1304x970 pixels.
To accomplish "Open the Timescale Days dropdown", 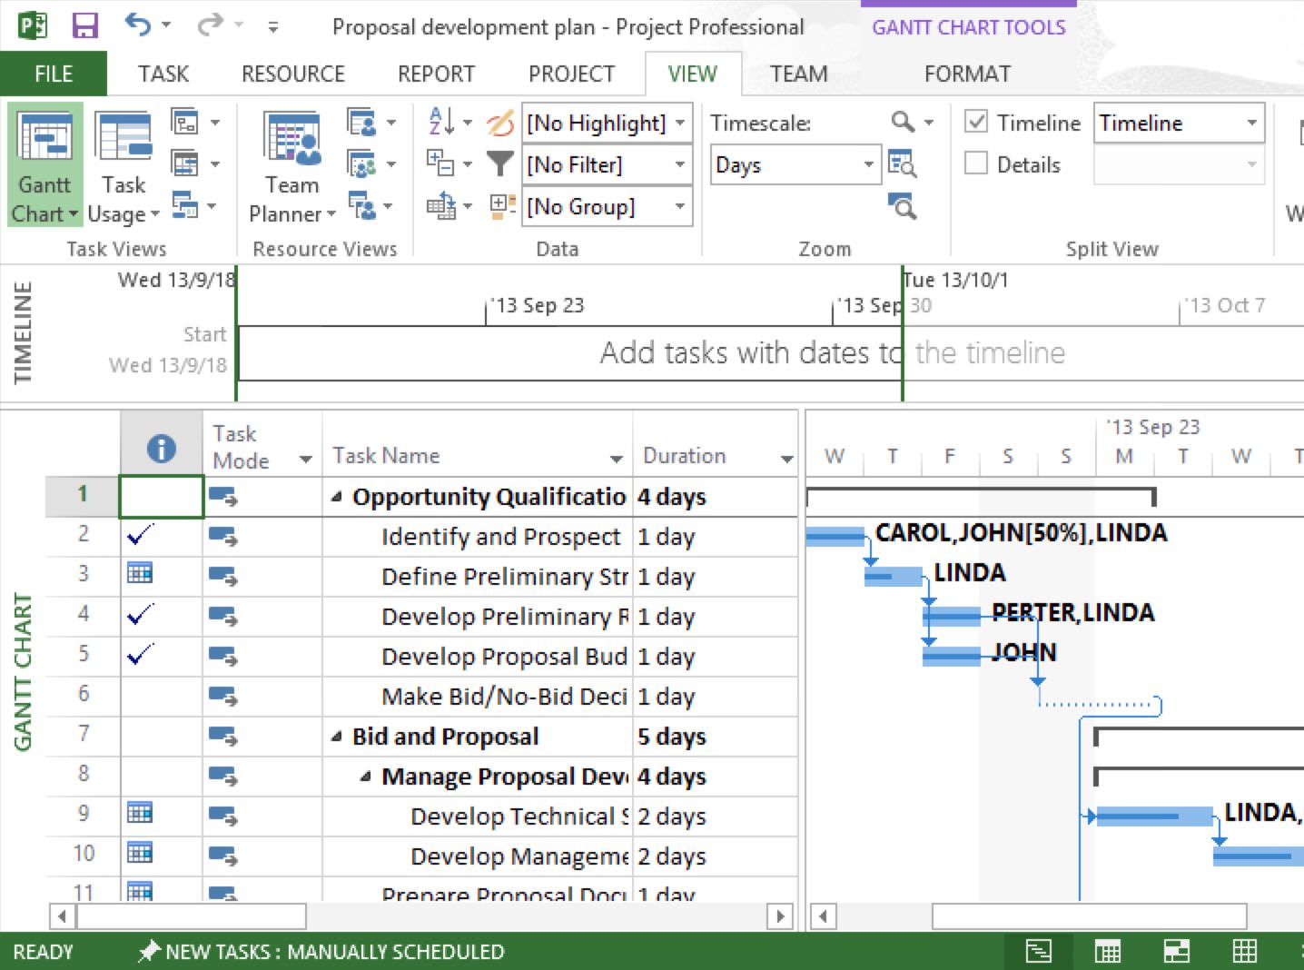I will 868,164.
